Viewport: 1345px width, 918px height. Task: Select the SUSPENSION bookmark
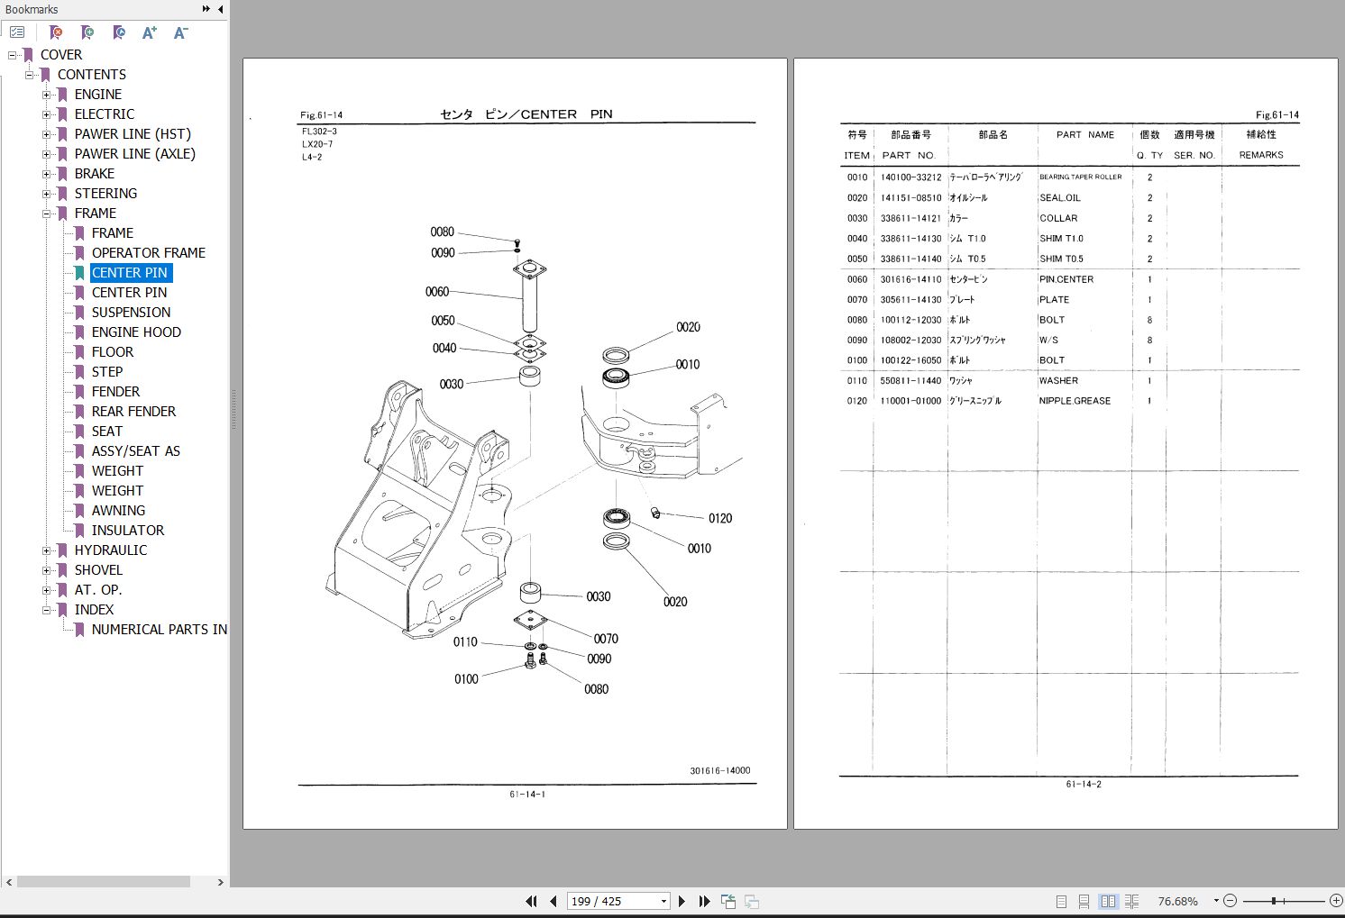[x=130, y=312]
